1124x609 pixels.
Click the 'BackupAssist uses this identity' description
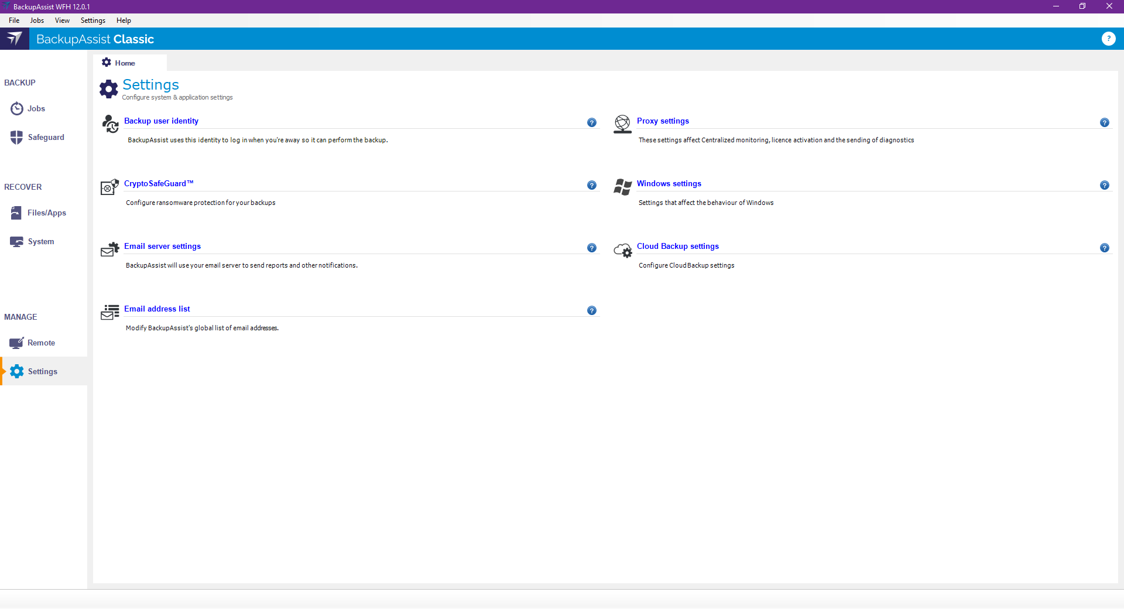click(x=258, y=140)
